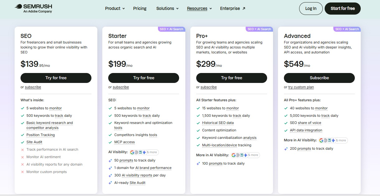This screenshot has width=380, height=196.
Task: Click SEO + AI Search badge on Advanced
Action: pyautogui.click(x=347, y=29)
